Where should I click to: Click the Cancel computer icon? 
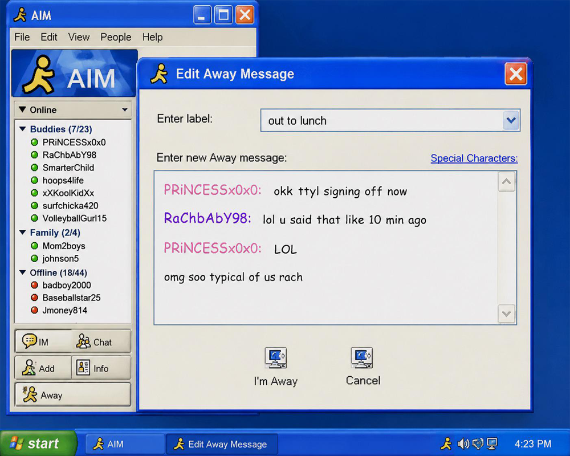click(362, 358)
